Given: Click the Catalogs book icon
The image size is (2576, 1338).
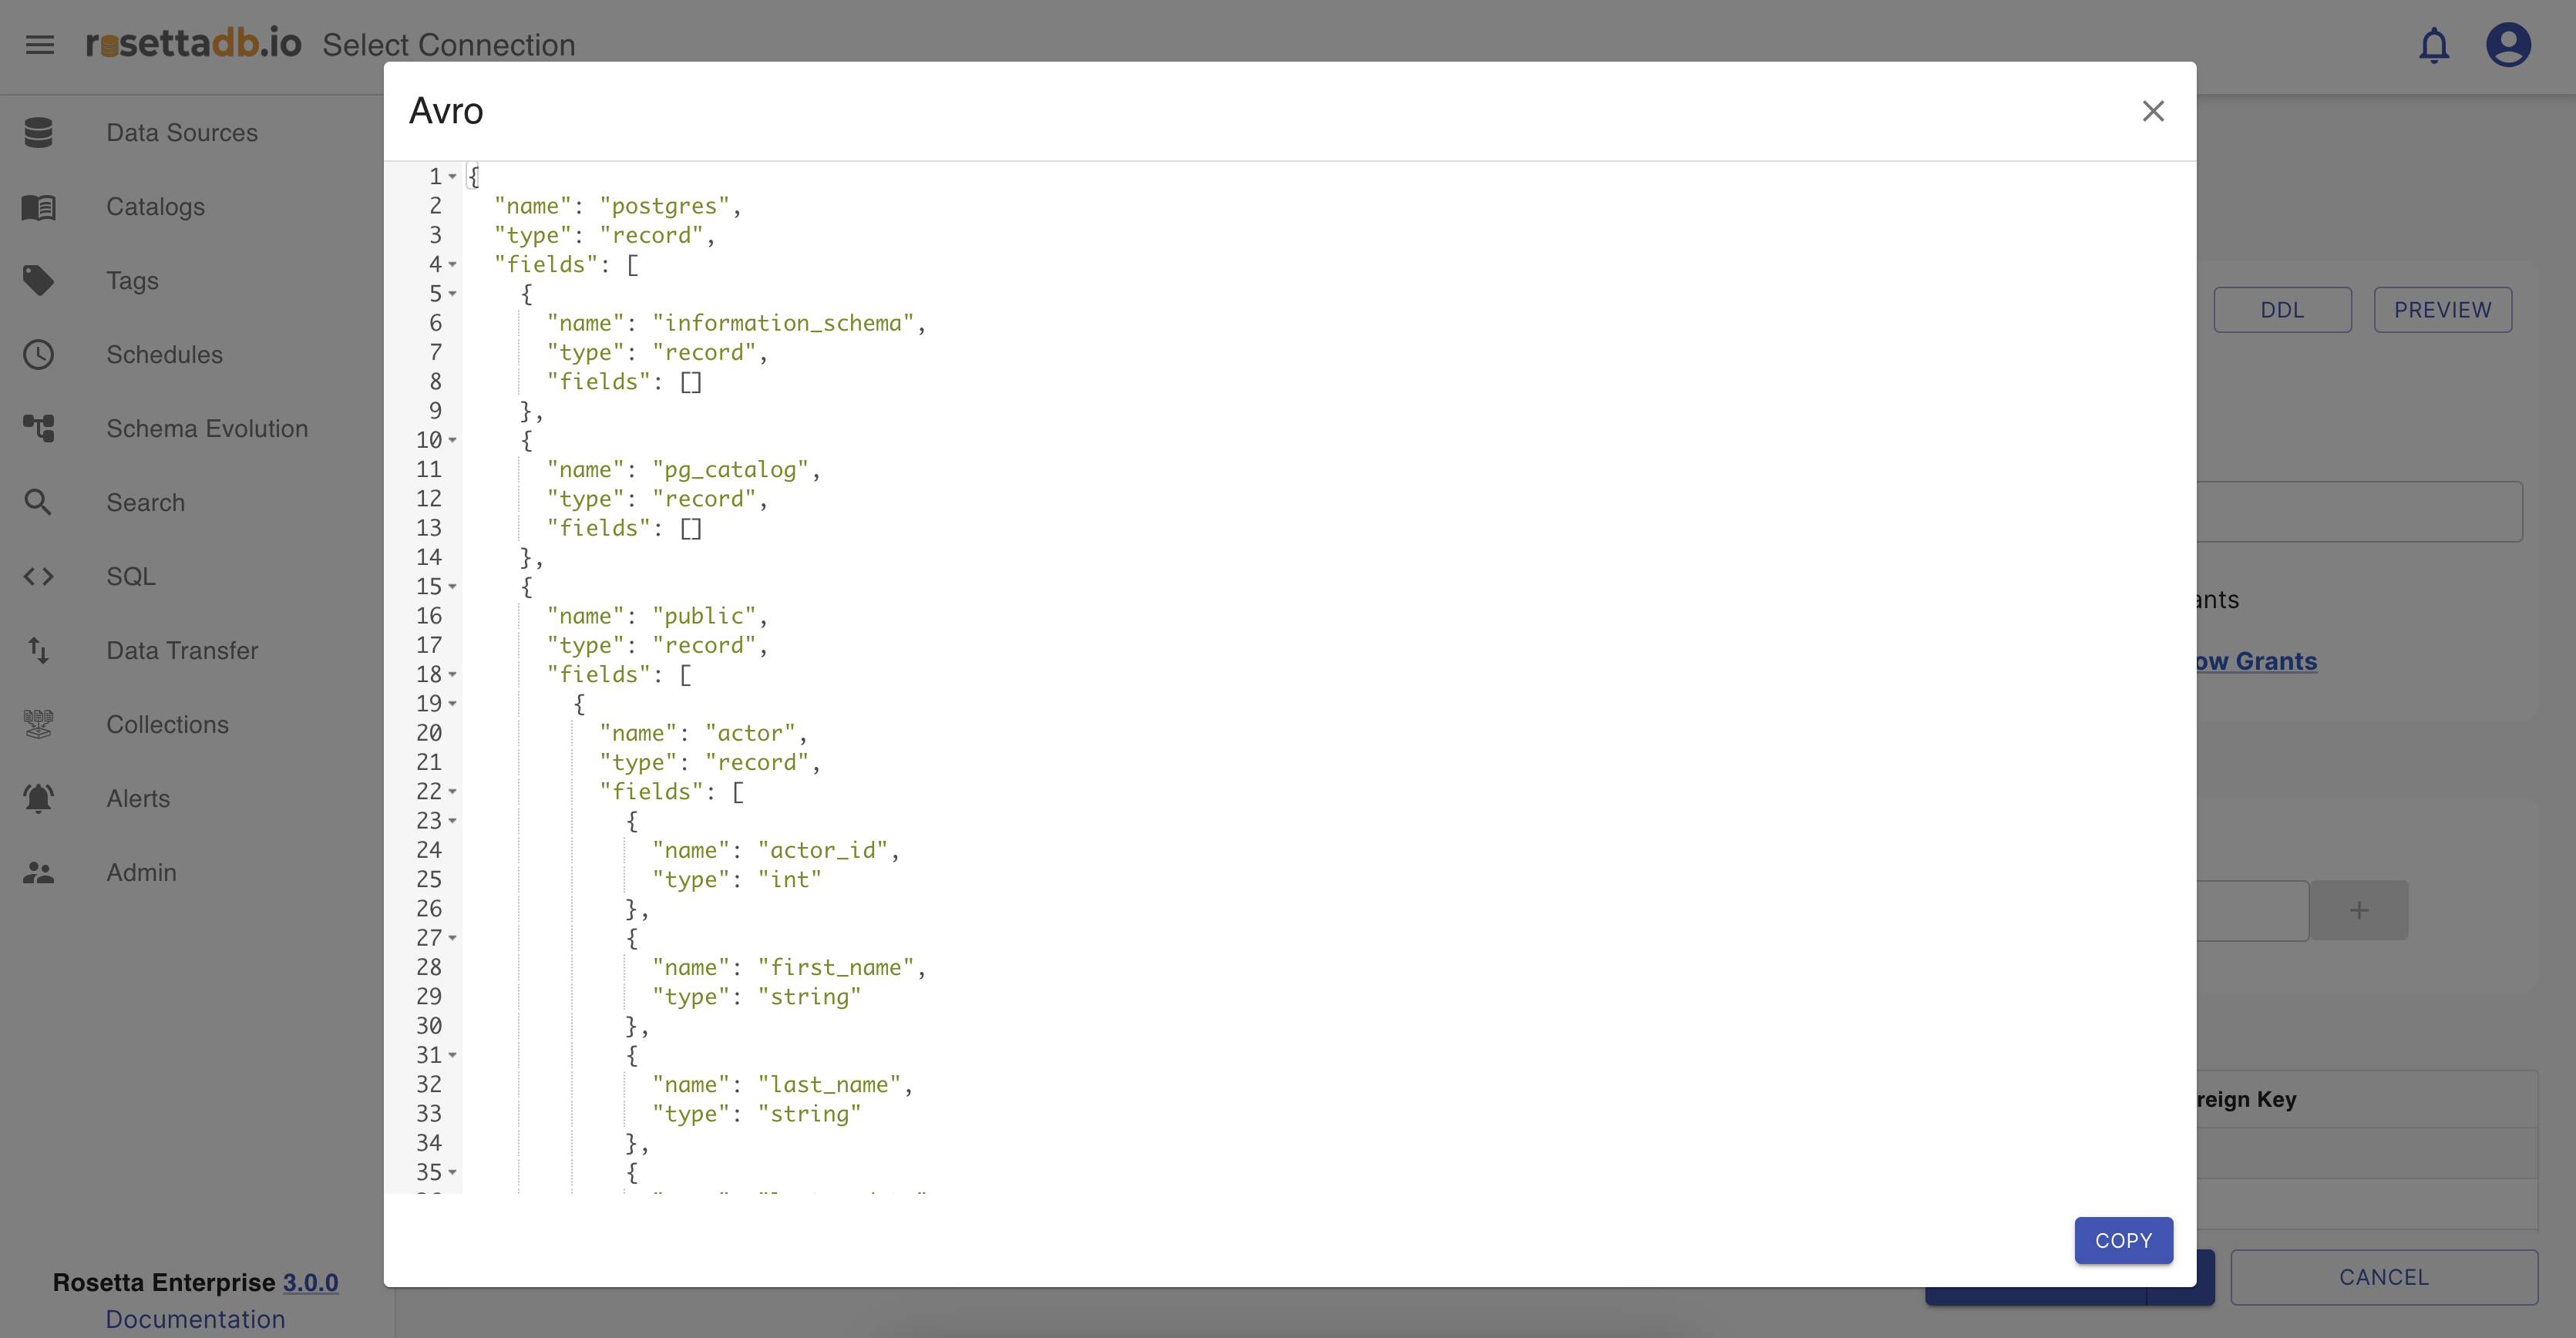Looking at the screenshot, I should [x=39, y=207].
